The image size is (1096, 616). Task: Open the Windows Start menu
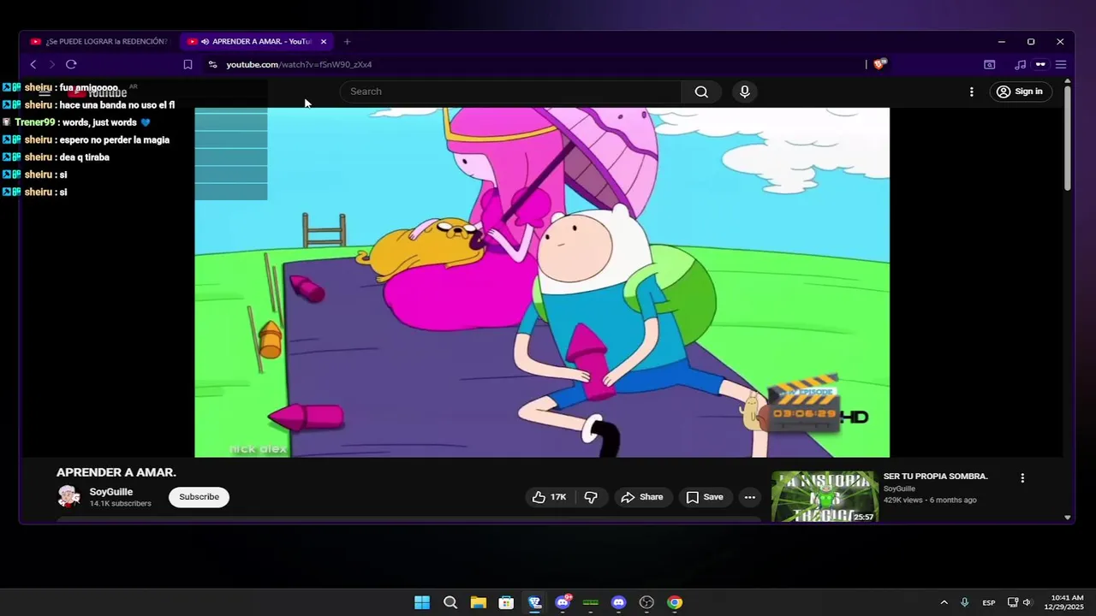[x=422, y=602]
